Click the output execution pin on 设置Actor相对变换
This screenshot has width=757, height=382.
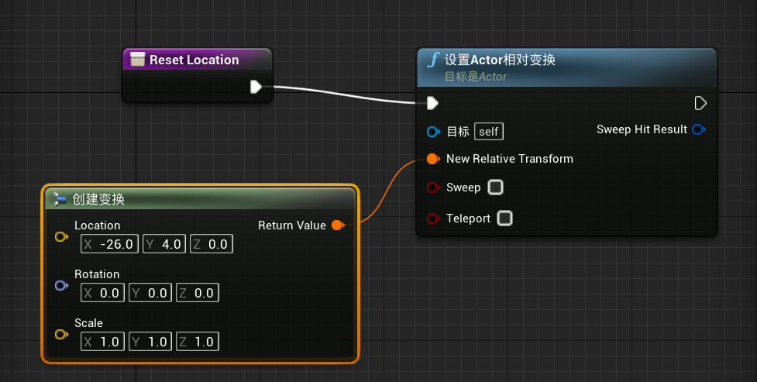(700, 103)
